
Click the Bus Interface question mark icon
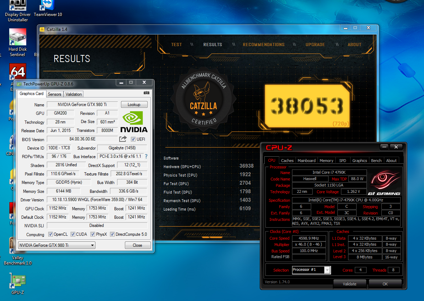click(146, 156)
